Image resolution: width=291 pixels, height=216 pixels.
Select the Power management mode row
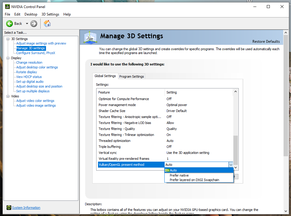[165, 105]
